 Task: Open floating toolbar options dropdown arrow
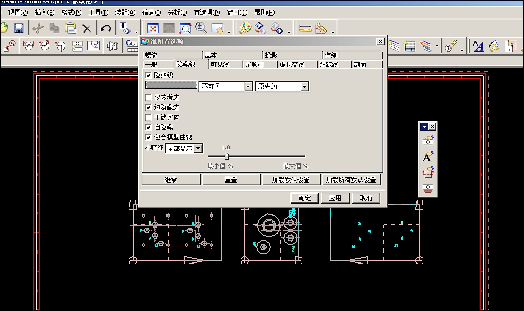point(424,127)
